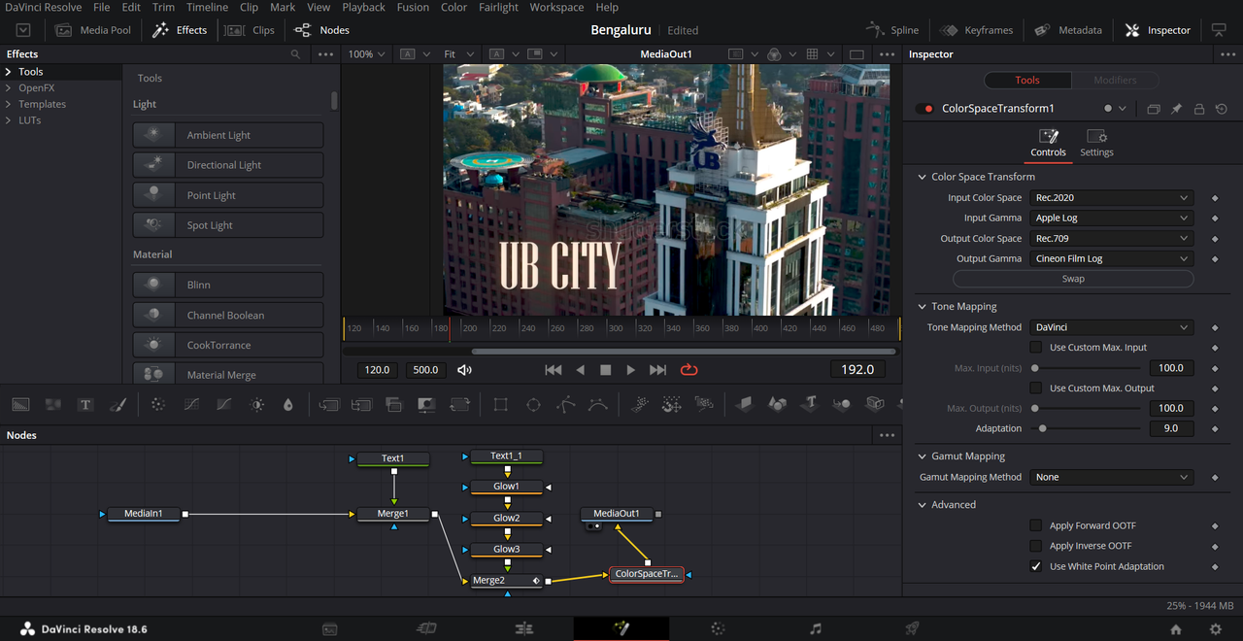The height and width of the screenshot is (641, 1243).
Task: Open Output Color Space dropdown
Action: click(1112, 239)
